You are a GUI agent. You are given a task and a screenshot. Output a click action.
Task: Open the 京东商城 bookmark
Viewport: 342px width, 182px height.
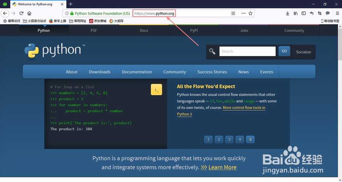tap(98, 21)
